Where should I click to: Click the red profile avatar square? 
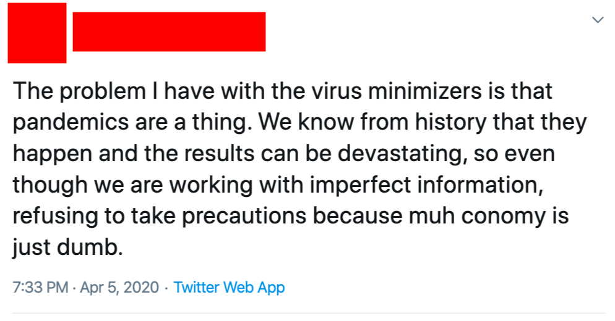click(37, 33)
